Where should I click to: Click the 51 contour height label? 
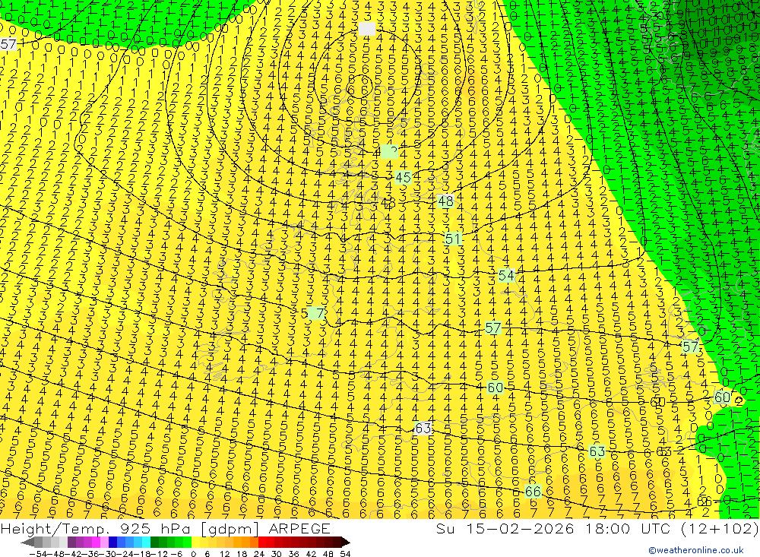click(453, 239)
